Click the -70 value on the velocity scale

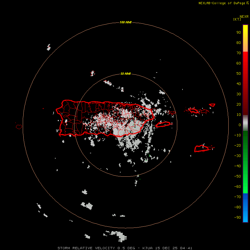coord(237,197)
